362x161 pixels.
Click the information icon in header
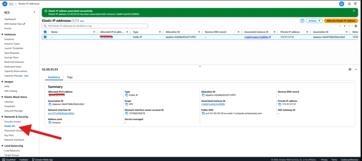coord(349,4)
